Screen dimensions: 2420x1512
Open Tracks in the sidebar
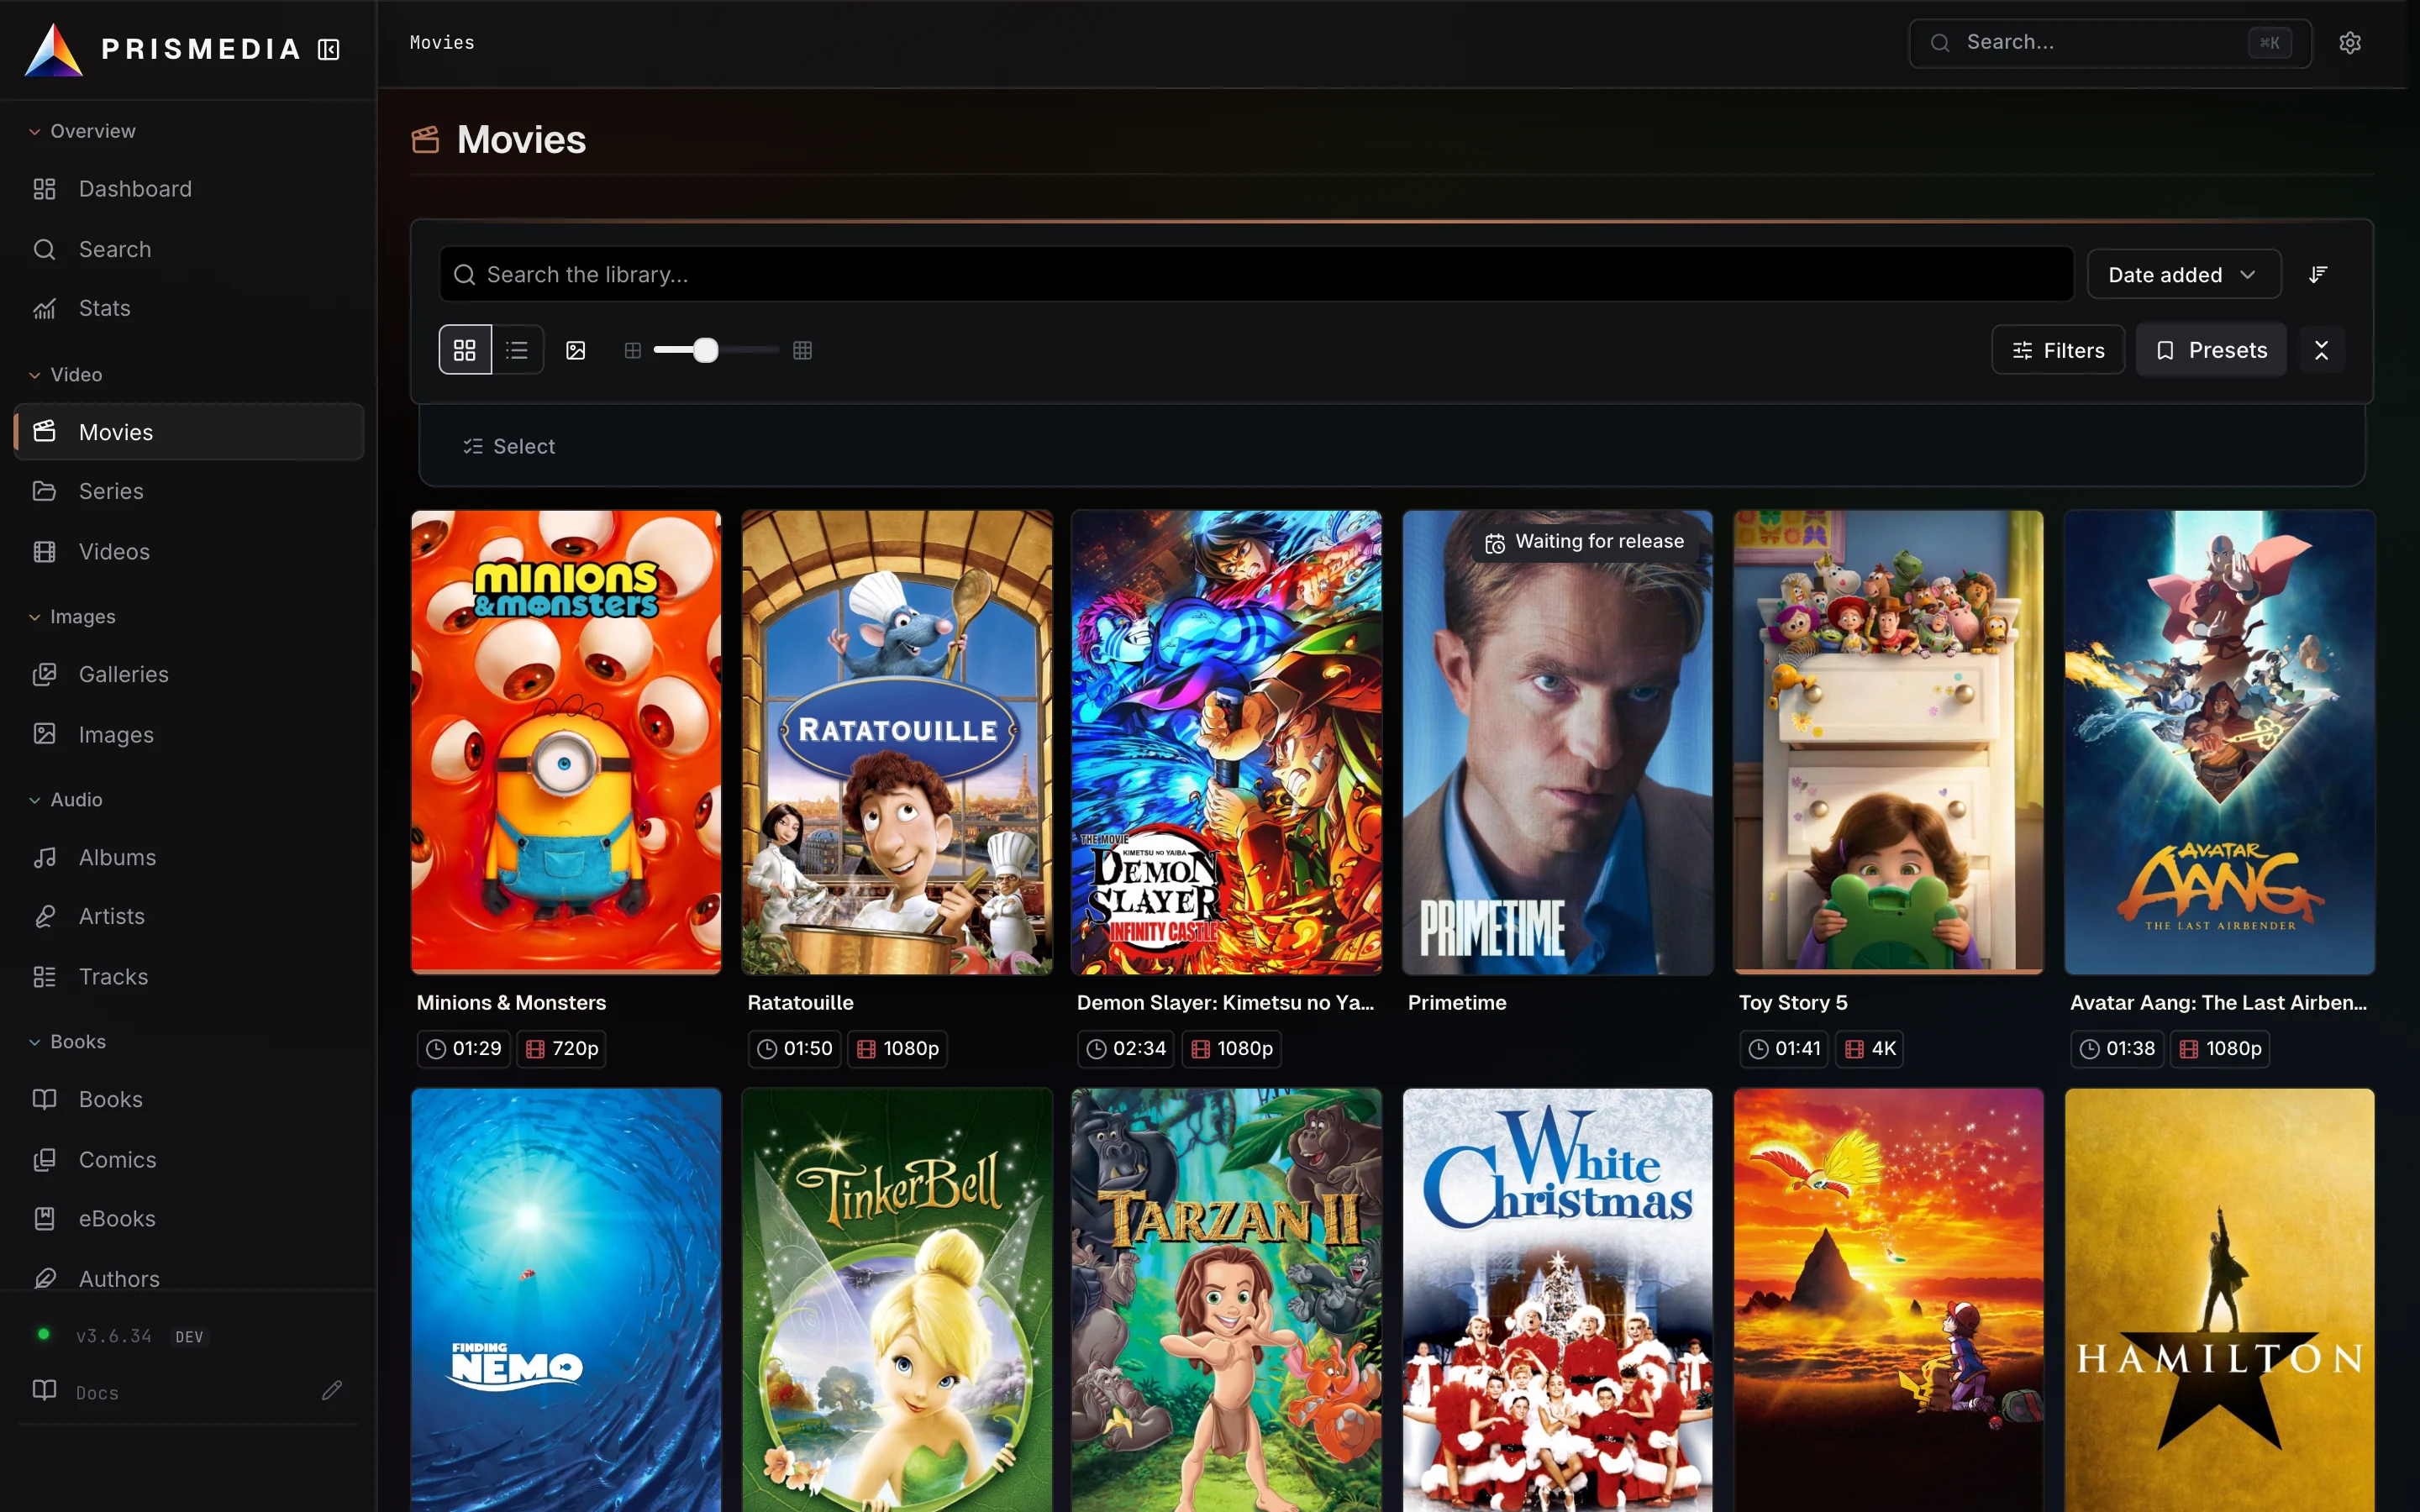pos(189,976)
